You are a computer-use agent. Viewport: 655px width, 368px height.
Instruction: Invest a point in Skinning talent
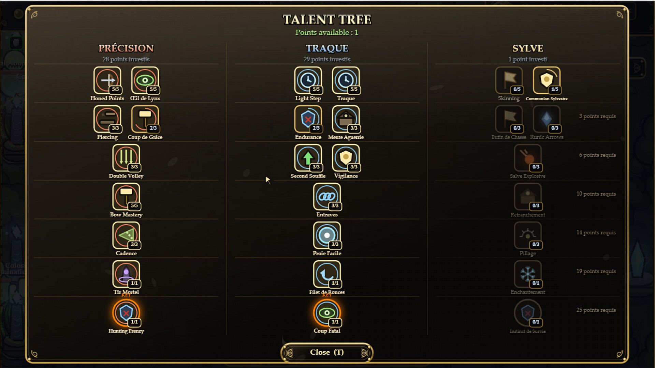pos(509,80)
